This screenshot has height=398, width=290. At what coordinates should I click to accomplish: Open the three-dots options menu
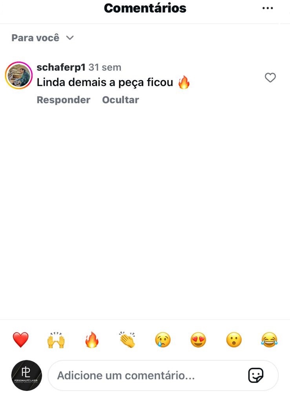coord(268,8)
